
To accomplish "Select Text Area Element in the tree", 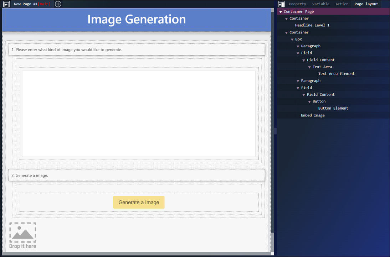I will coord(336,74).
